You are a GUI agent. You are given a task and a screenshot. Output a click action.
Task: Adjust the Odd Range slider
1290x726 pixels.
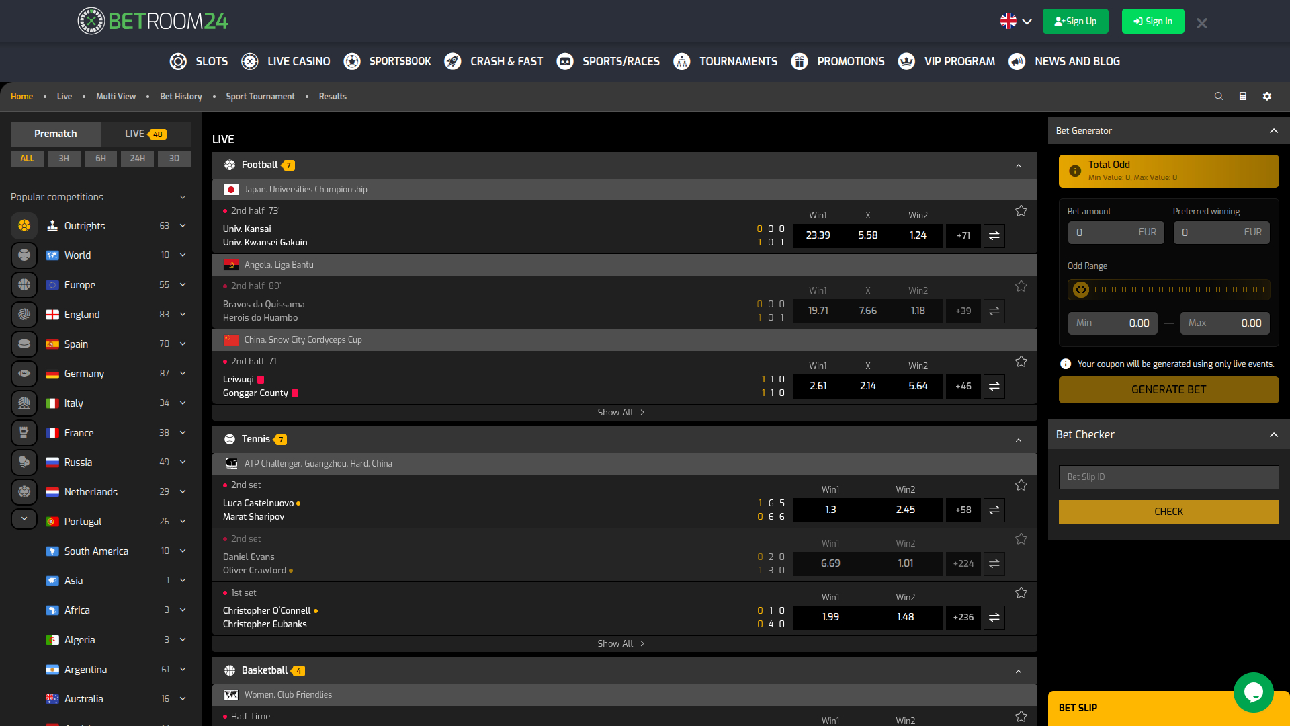[x=1081, y=290]
